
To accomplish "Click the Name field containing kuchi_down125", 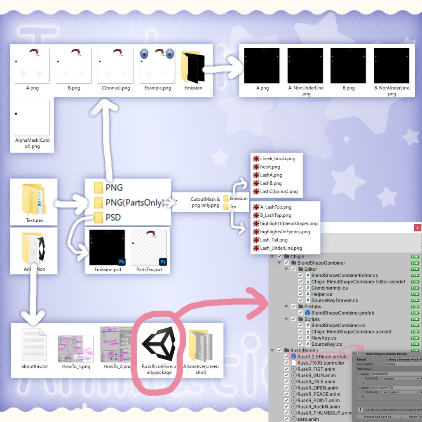I will [x=397, y=387].
